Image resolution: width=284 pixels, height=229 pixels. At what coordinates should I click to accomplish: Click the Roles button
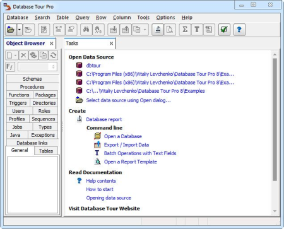tap(44, 111)
